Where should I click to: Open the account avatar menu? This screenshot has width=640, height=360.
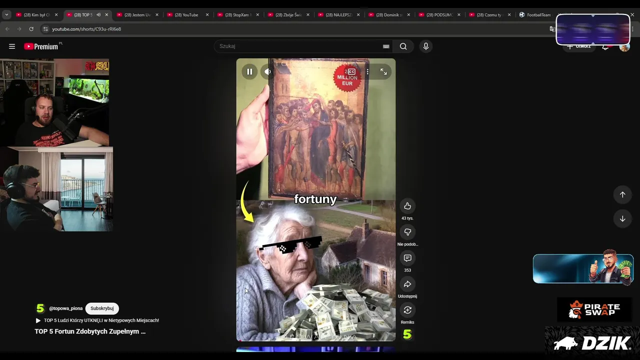point(624,46)
